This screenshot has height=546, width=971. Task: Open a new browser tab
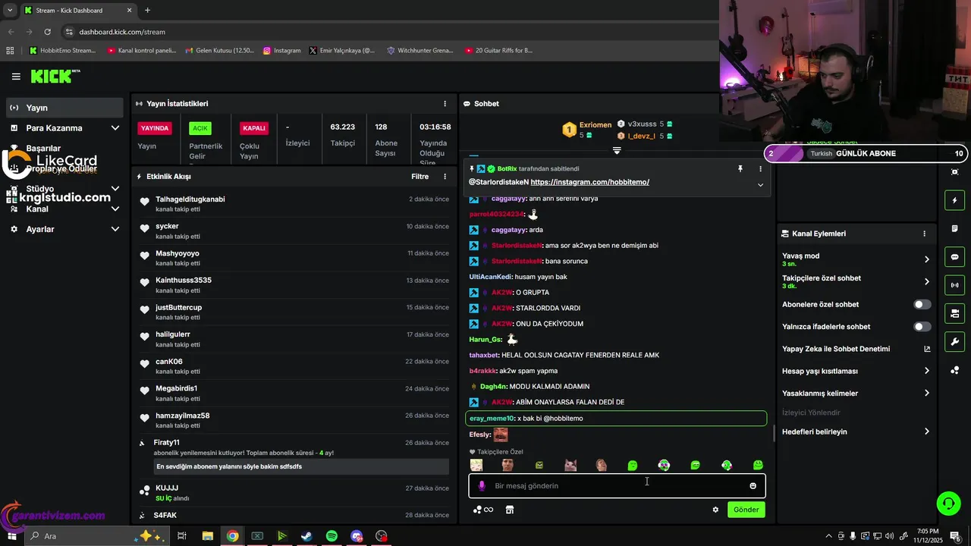click(x=147, y=11)
